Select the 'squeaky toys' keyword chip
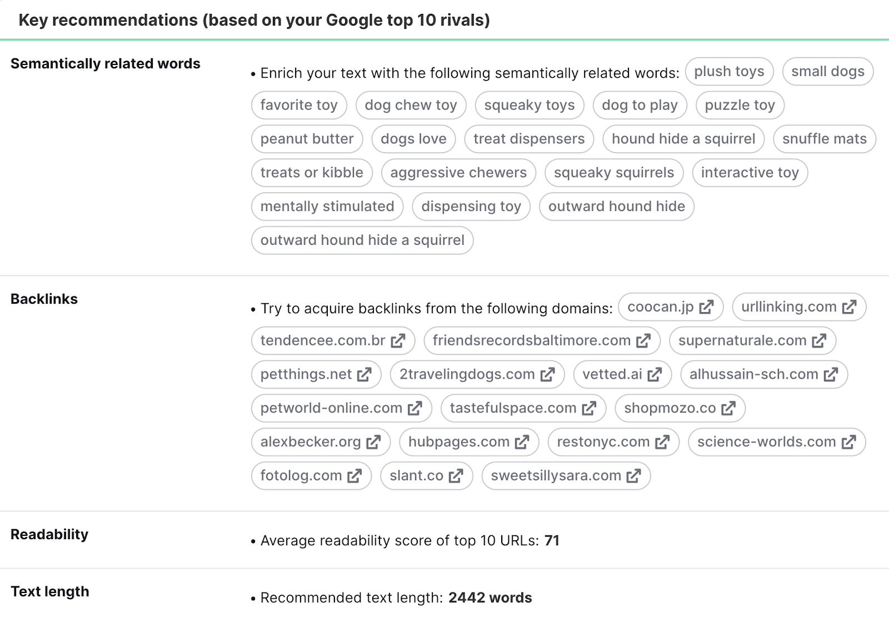 click(x=529, y=105)
